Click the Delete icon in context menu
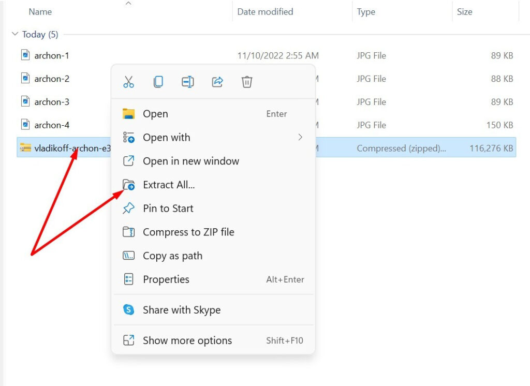The width and height of the screenshot is (530, 386). [246, 82]
